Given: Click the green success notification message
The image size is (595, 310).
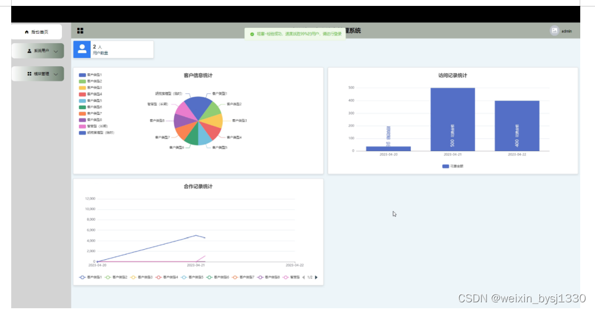Looking at the screenshot, I should pos(299,34).
